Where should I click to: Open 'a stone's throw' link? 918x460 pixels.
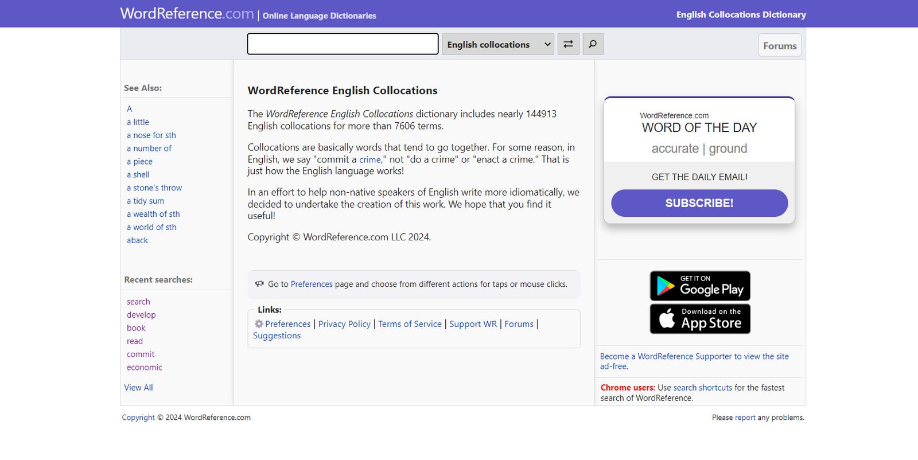tap(154, 188)
